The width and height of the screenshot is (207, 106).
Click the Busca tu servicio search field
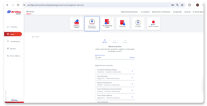[x=115, y=57]
